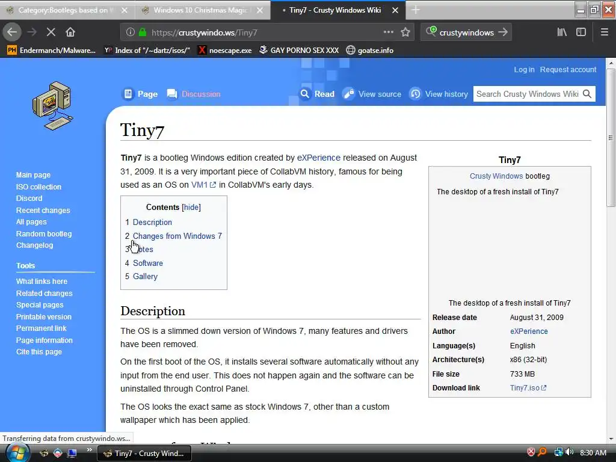This screenshot has height=462, width=616.
Task: Open eXPerience author link in infobox
Action: point(529,331)
